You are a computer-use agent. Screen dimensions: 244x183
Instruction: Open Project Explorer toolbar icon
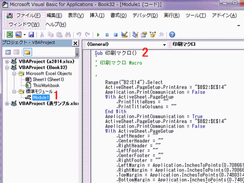click(x=135, y=35)
